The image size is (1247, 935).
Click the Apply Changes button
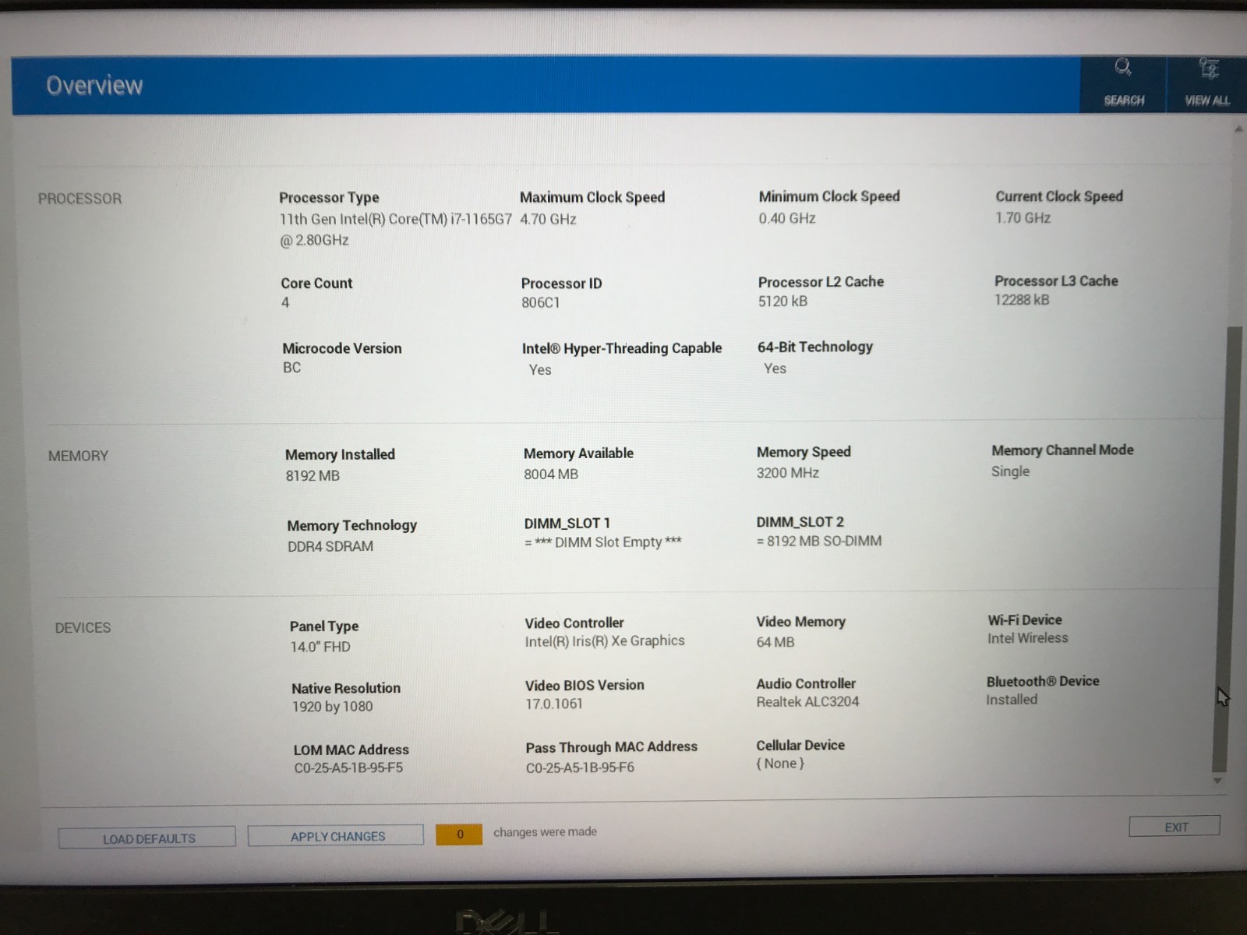336,835
